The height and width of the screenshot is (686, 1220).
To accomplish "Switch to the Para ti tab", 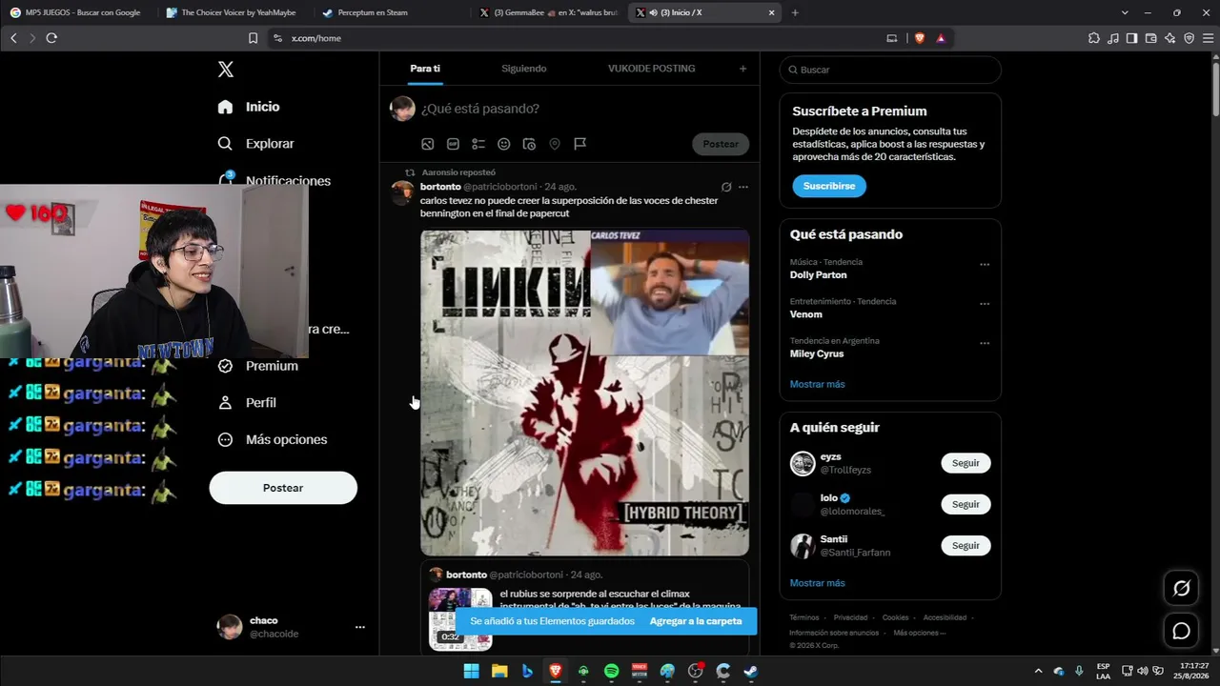I will [x=425, y=69].
